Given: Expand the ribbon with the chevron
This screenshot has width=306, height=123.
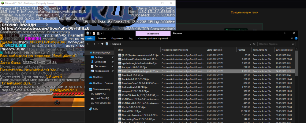Looking at the screenshot, I should [x=292, y=38].
